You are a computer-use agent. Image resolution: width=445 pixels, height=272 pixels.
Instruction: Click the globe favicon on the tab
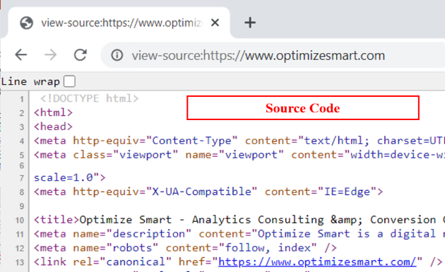click(26, 23)
